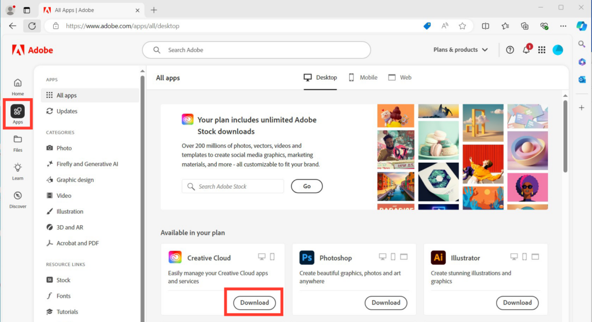Click the Adobe logo
592x322 pixels.
[x=32, y=50]
